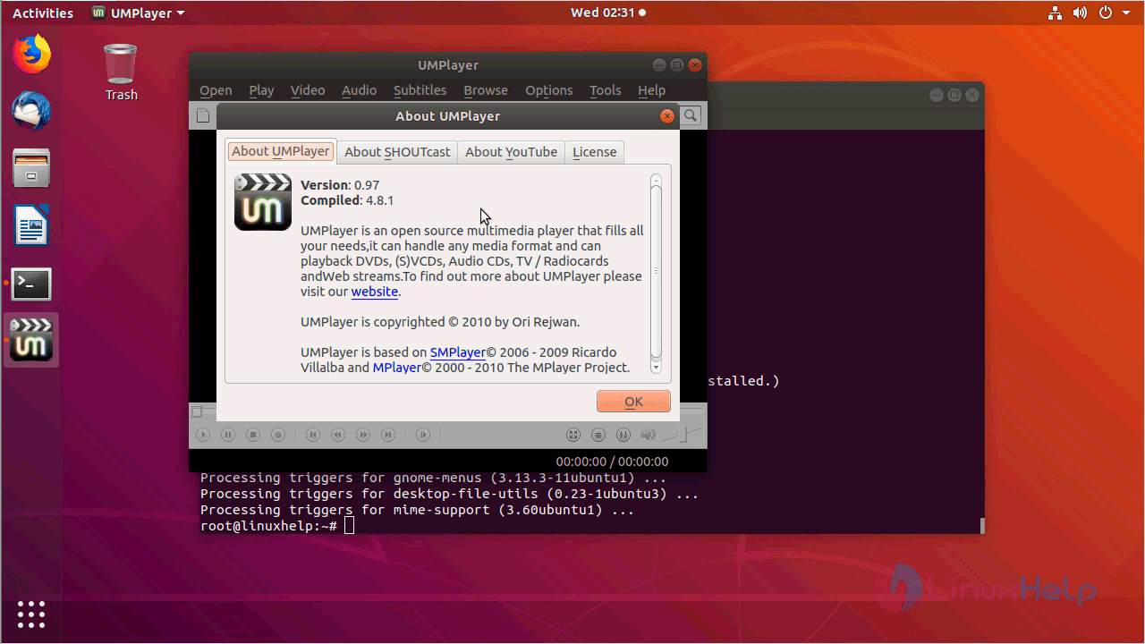Click the Fast forward button
This screenshot has width=1145, height=644.
(363, 435)
